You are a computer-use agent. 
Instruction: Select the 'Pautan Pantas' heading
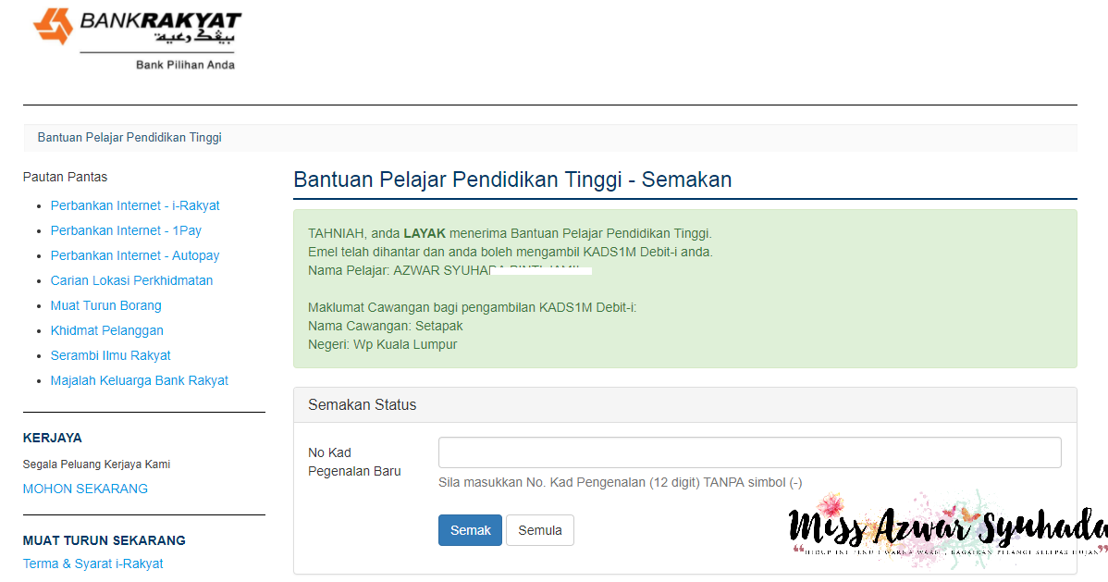point(65,177)
